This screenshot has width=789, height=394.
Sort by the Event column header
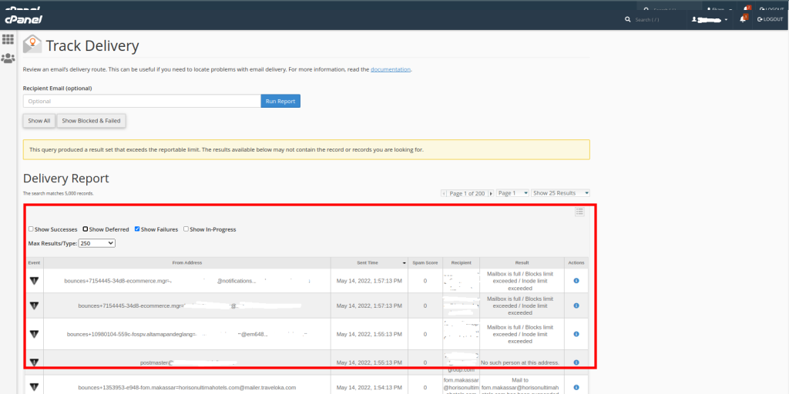34,263
